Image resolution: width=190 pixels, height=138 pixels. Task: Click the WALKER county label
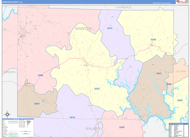pyautogui.click(x=93, y=129)
